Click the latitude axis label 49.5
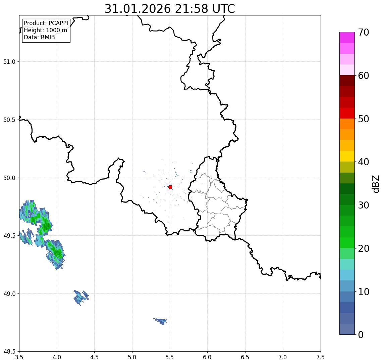Viewport: 384px width, 364px height. tap(9, 236)
